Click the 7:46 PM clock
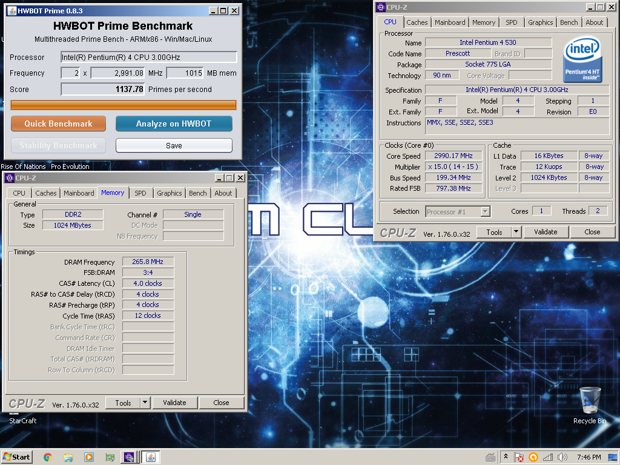Viewport: 620px width, 465px height. coord(589,457)
